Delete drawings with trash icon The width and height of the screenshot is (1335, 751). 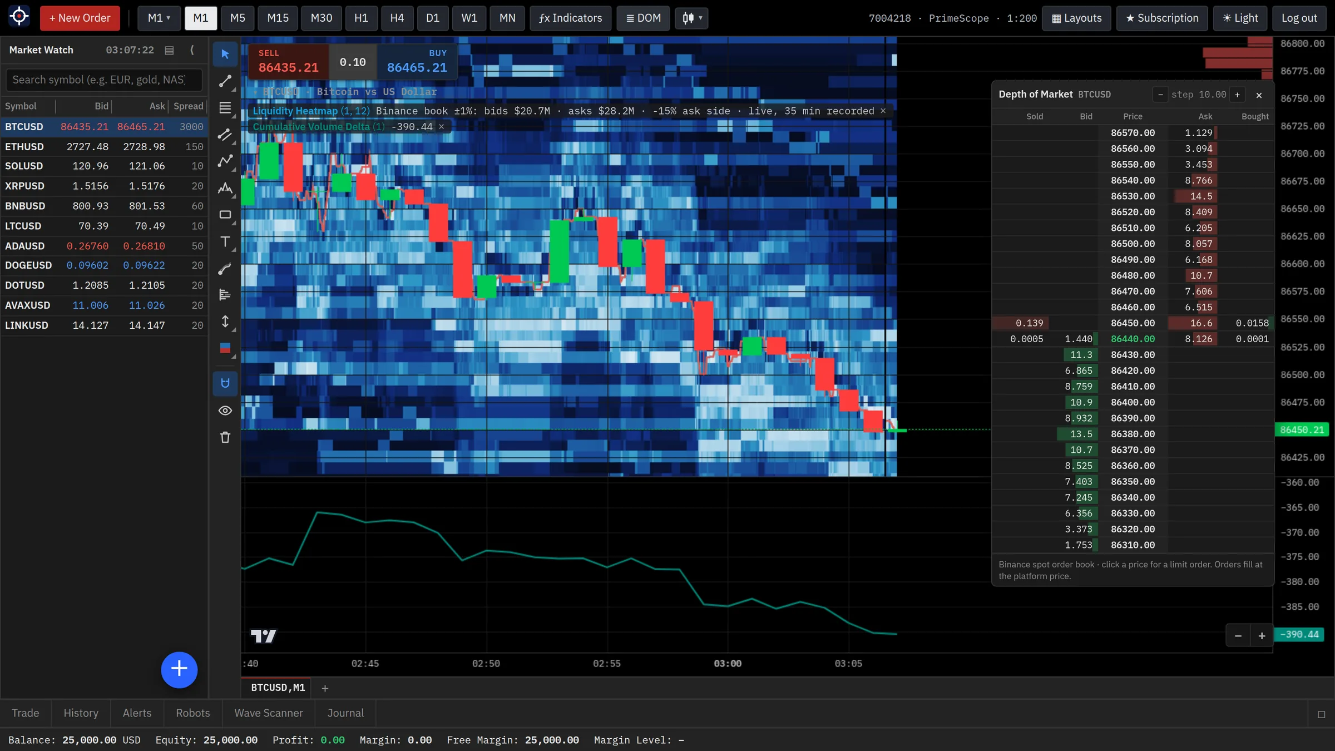pos(225,437)
